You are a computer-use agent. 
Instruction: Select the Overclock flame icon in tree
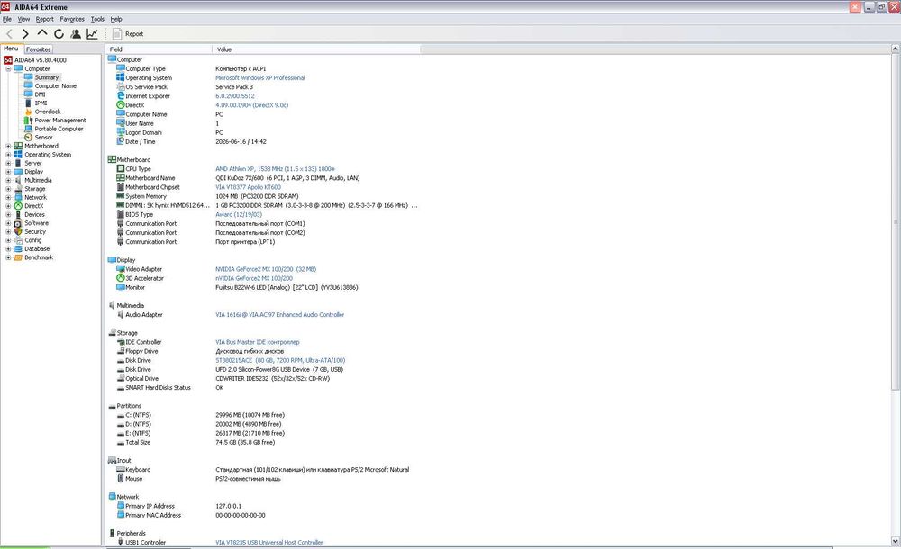click(x=28, y=112)
